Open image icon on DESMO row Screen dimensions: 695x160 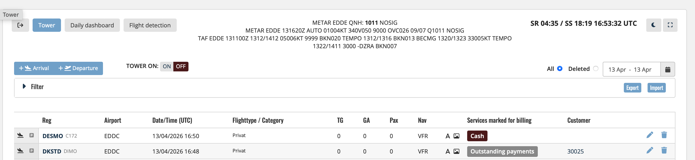tap(456, 136)
